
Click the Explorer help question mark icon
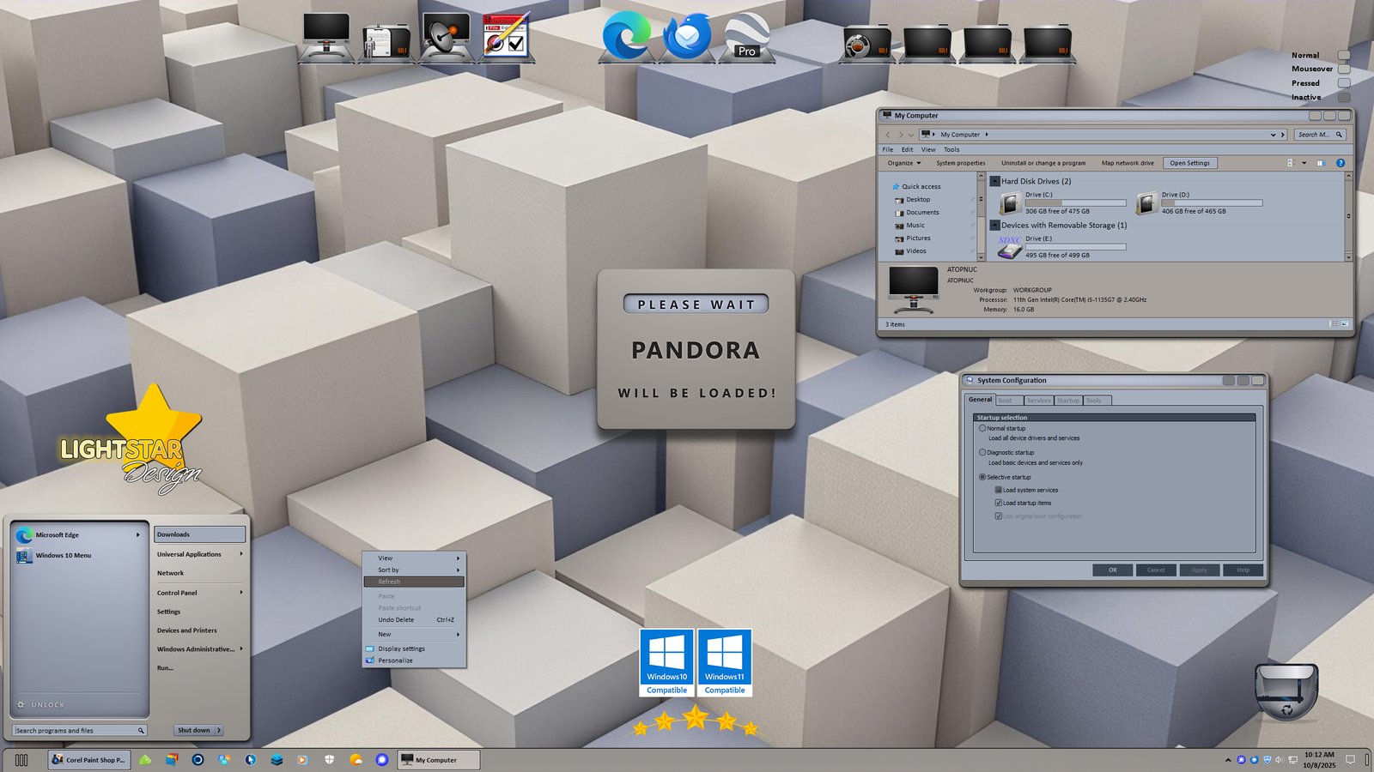[1340, 163]
